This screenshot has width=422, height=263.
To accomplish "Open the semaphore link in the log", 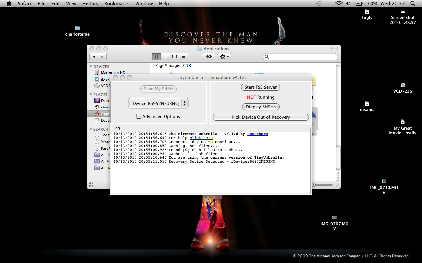I will coord(257,134).
